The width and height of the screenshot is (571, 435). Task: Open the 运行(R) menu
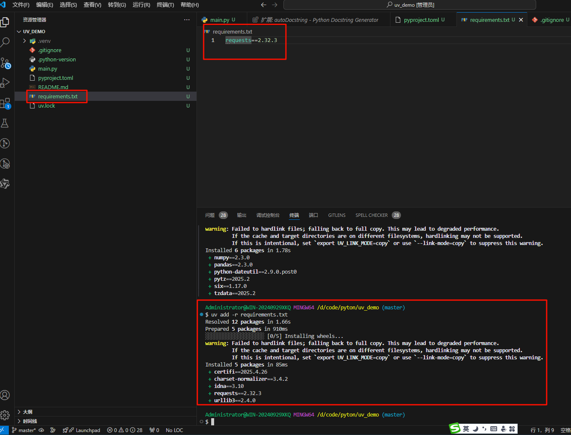tap(141, 5)
